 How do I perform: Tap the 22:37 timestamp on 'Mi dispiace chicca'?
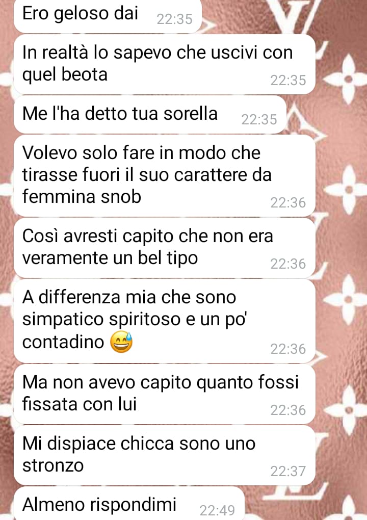pos(288,471)
